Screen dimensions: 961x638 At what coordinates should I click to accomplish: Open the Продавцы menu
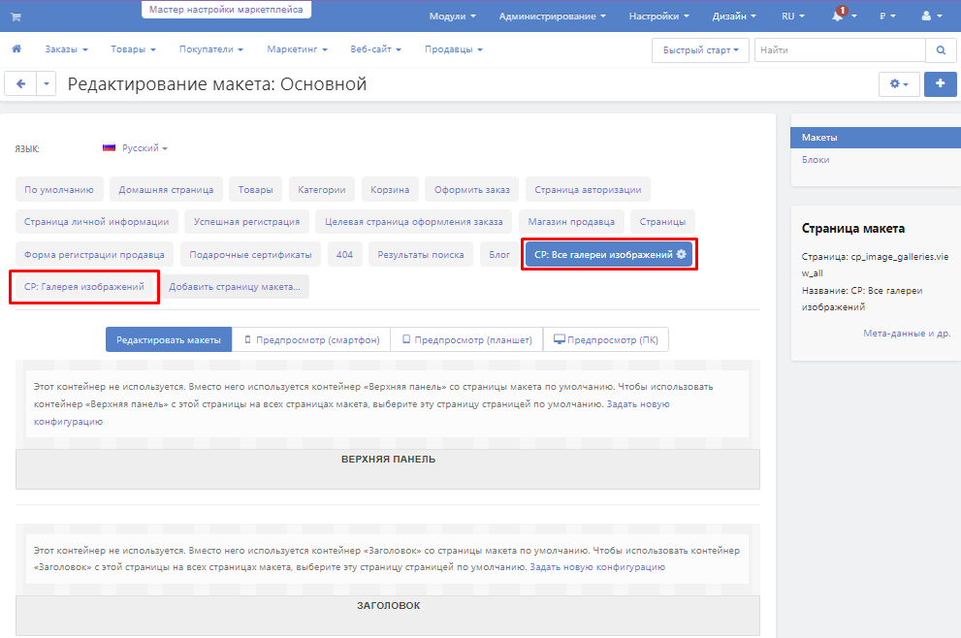454,49
